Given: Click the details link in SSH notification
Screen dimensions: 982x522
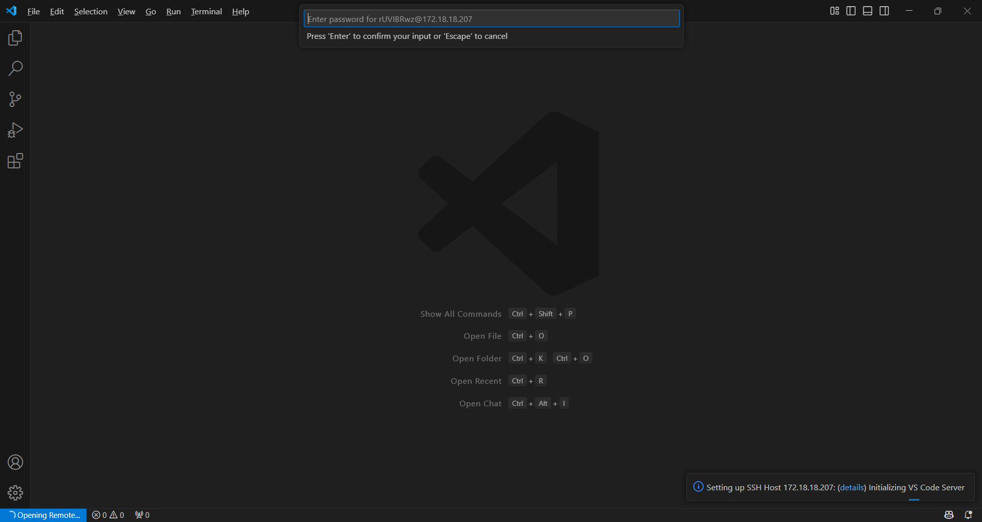Looking at the screenshot, I should (x=852, y=487).
